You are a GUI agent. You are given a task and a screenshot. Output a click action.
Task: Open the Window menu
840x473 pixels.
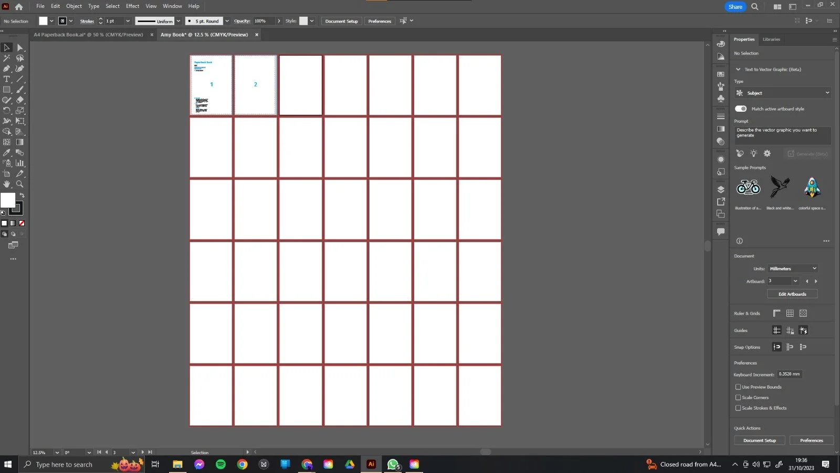tap(172, 6)
